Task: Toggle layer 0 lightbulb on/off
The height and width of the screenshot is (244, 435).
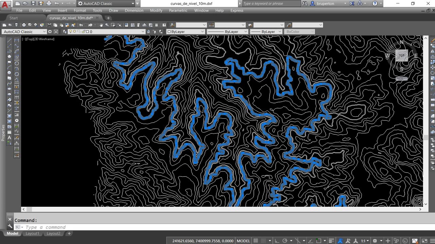Action: pyautogui.click(x=70, y=32)
